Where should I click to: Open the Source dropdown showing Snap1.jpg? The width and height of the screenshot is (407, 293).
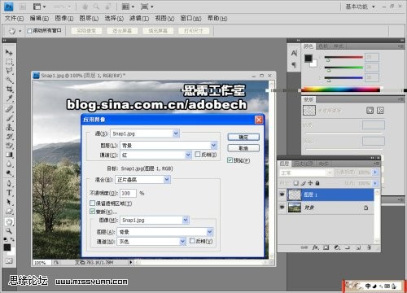[145, 133]
